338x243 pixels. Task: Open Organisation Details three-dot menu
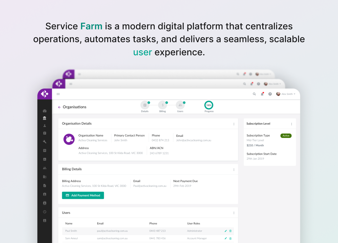click(234, 124)
